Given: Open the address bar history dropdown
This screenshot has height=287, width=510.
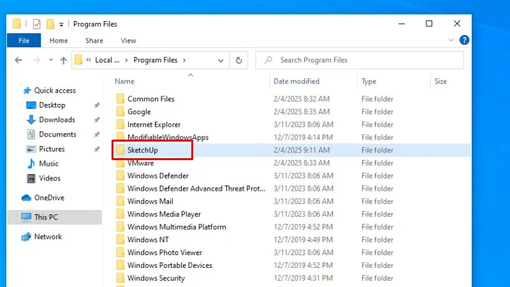Looking at the screenshot, I should pos(221,60).
